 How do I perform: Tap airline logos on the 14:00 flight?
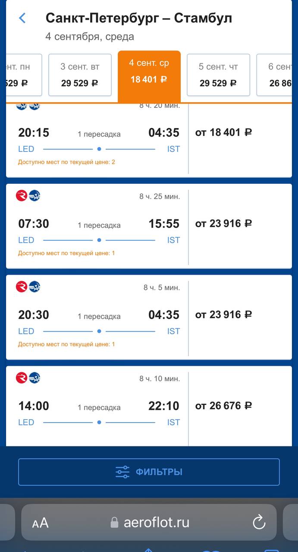click(28, 378)
